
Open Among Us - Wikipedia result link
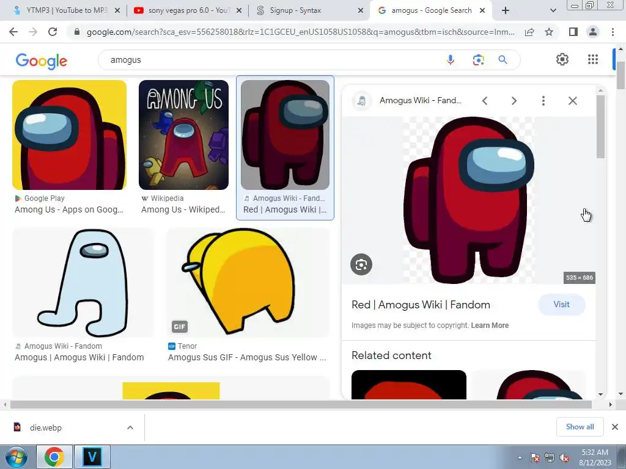pos(183,209)
